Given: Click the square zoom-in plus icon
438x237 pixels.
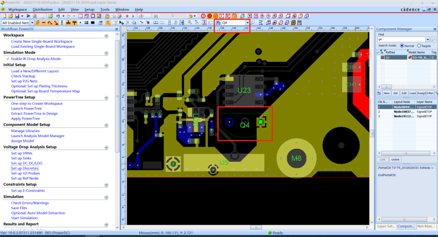Looking at the screenshot, I should click(x=250, y=16).
